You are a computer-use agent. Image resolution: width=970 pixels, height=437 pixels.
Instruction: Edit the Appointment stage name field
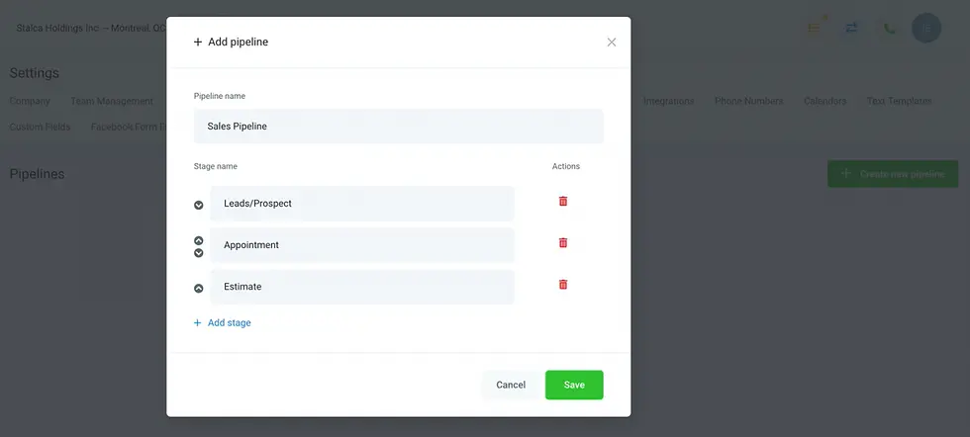[362, 245]
